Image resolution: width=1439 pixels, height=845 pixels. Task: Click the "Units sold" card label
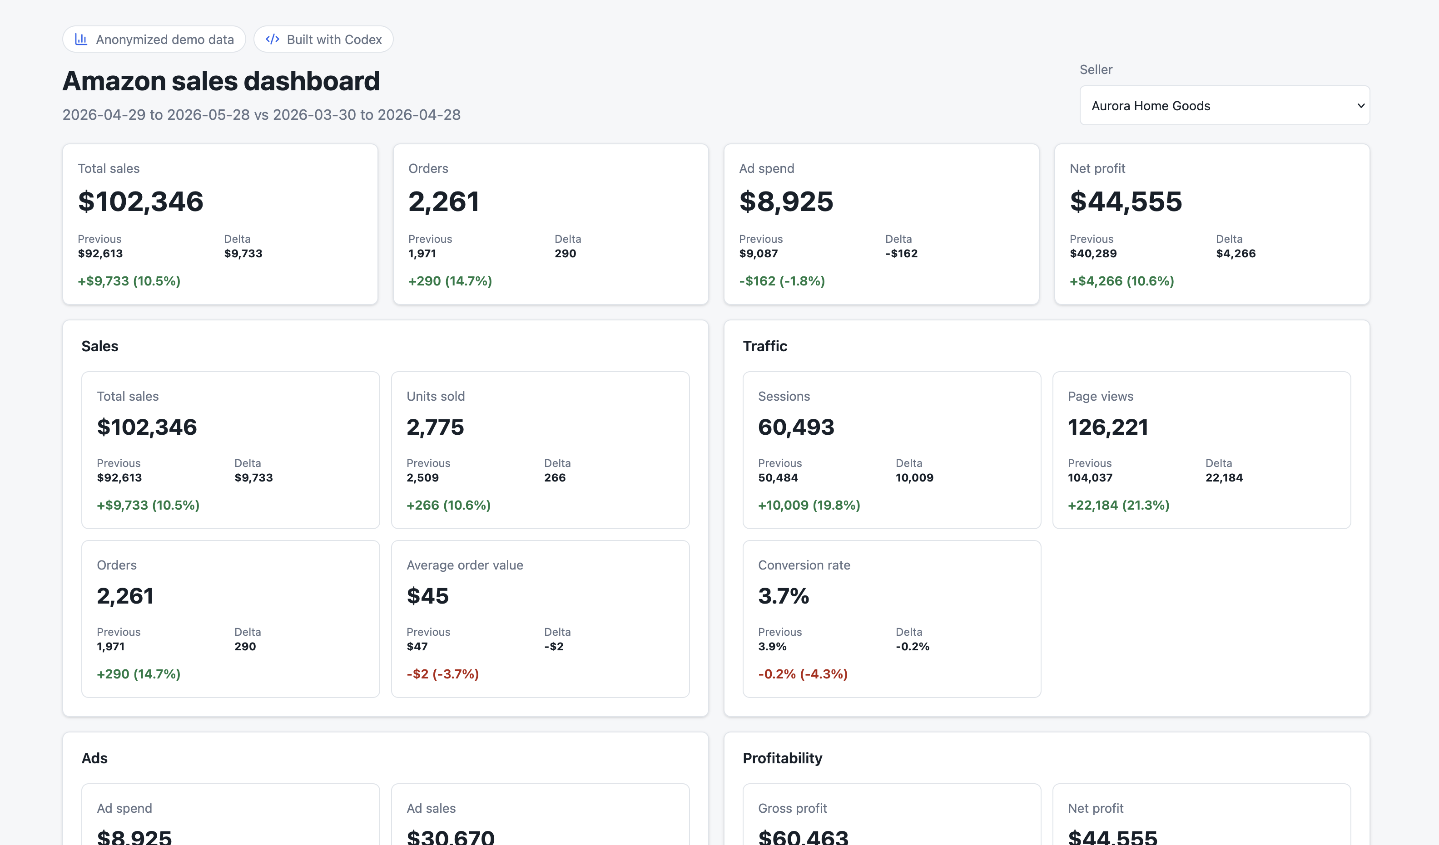coord(436,397)
